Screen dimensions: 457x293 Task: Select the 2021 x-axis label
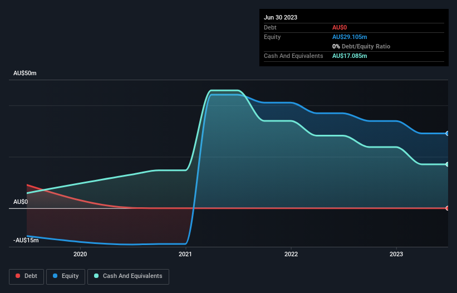click(185, 254)
